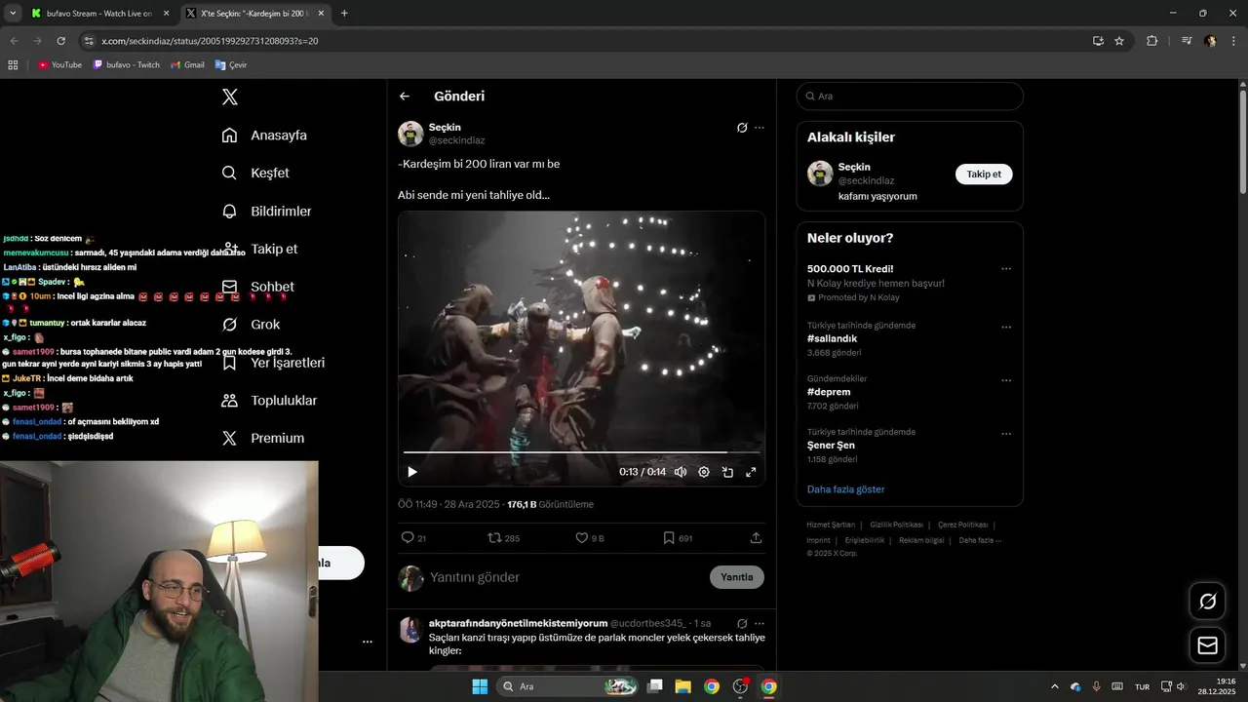Screen dimensions: 1248x702
Task: Click Grok icon on akptarafından reply
Action: (742, 623)
